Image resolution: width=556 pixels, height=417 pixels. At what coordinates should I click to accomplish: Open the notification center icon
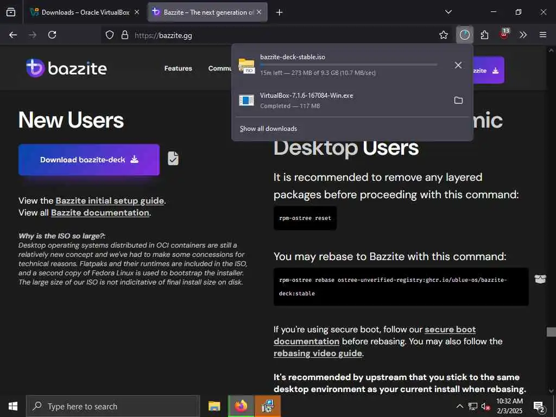539,407
